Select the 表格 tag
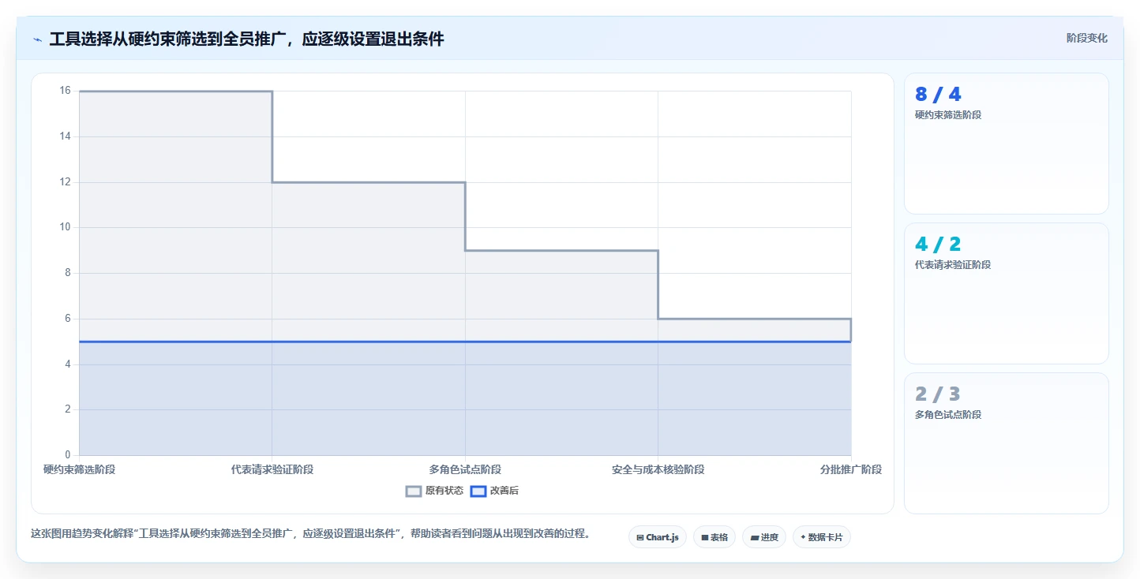 (714, 537)
